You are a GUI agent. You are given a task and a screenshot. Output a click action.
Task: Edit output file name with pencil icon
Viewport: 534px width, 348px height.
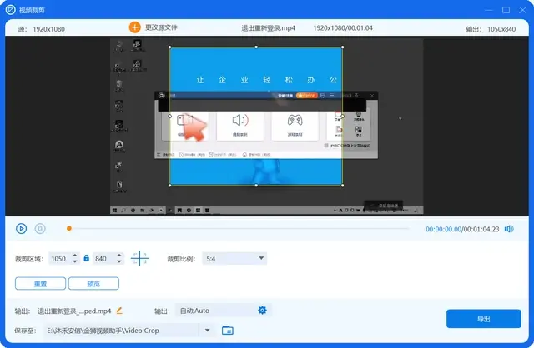119,311
